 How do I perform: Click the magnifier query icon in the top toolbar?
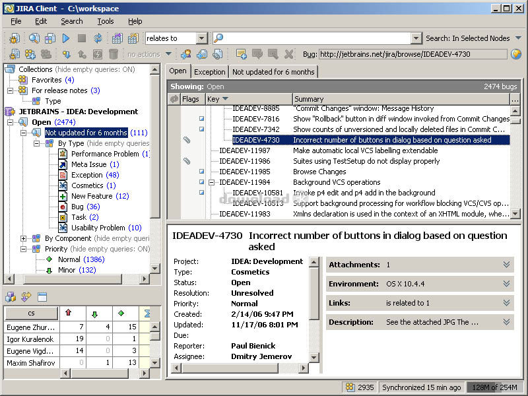tap(34, 38)
